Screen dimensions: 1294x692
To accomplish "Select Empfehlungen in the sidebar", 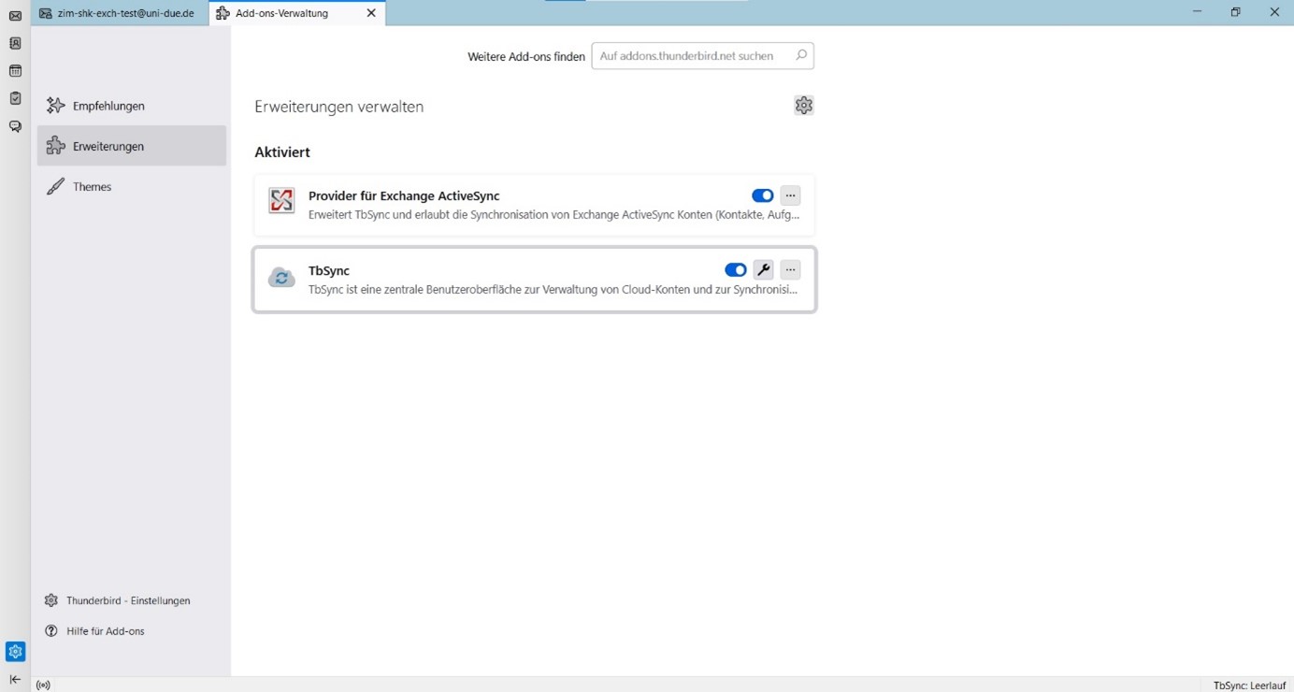I will pos(108,106).
